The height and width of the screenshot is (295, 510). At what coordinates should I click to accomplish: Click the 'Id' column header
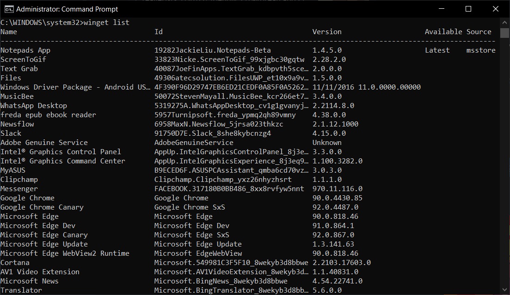(x=159, y=32)
